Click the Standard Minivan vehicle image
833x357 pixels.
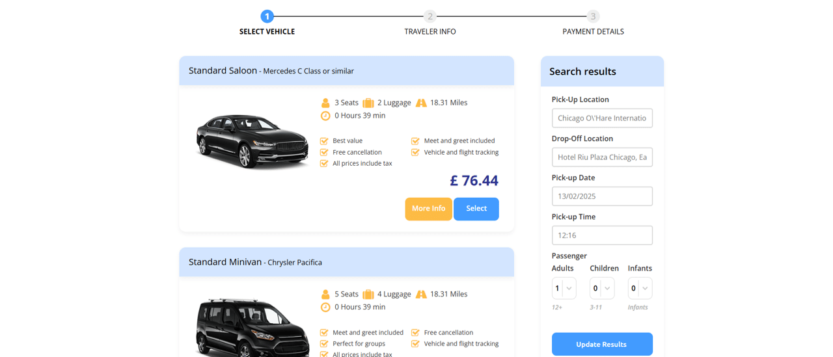click(x=253, y=328)
